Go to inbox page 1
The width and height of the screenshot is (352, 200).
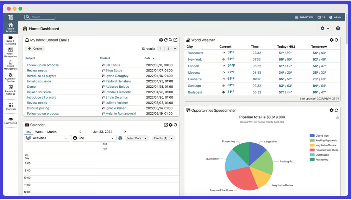[161, 49]
